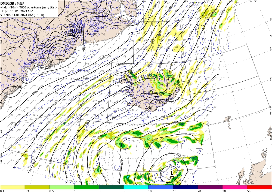Screen dimensions: 272x193
Task: Pick the blue 10 mm legend color
Action: coord(161,187)
